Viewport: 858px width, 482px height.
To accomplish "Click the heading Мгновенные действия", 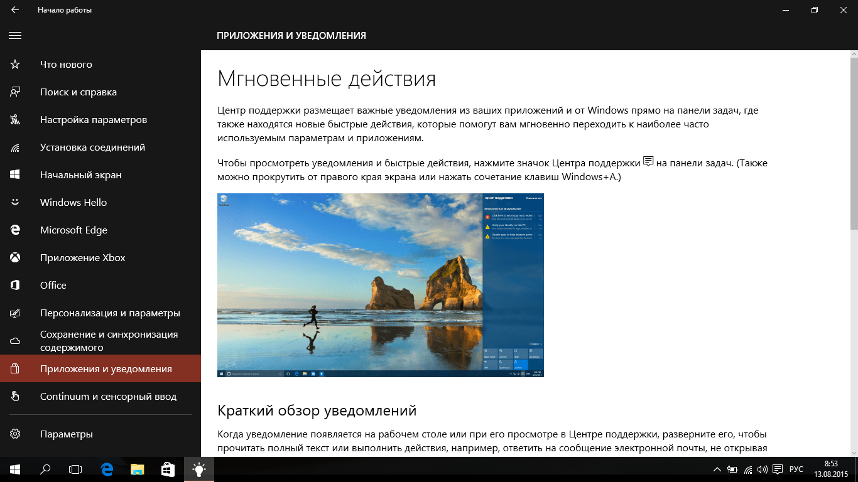I will pos(327,79).
